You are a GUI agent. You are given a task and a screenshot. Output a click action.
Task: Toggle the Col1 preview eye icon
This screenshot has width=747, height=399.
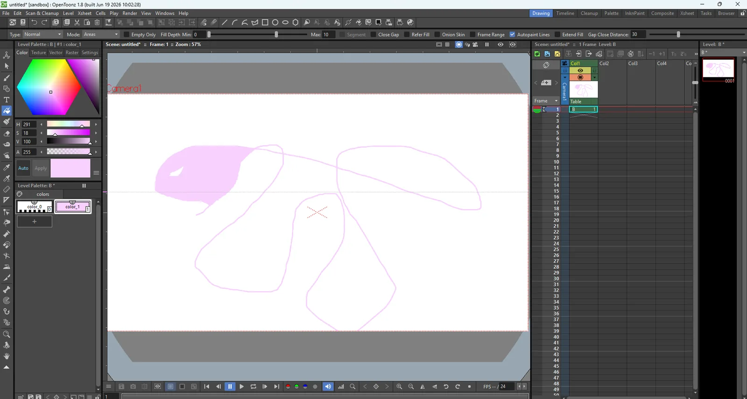(580, 70)
